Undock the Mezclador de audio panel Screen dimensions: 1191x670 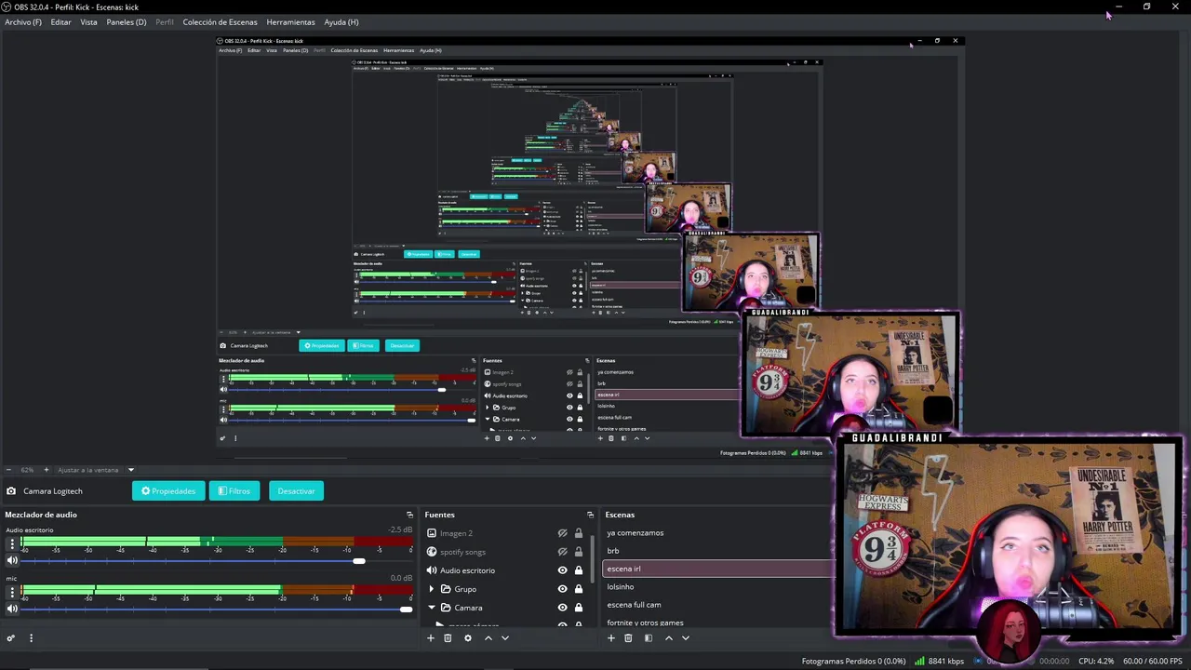pyautogui.click(x=409, y=515)
